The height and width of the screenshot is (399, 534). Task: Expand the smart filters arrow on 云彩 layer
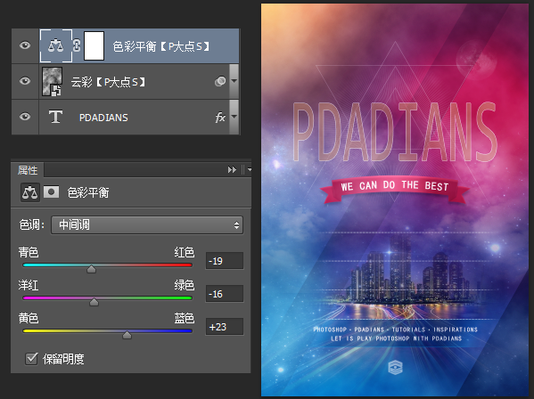(x=234, y=81)
